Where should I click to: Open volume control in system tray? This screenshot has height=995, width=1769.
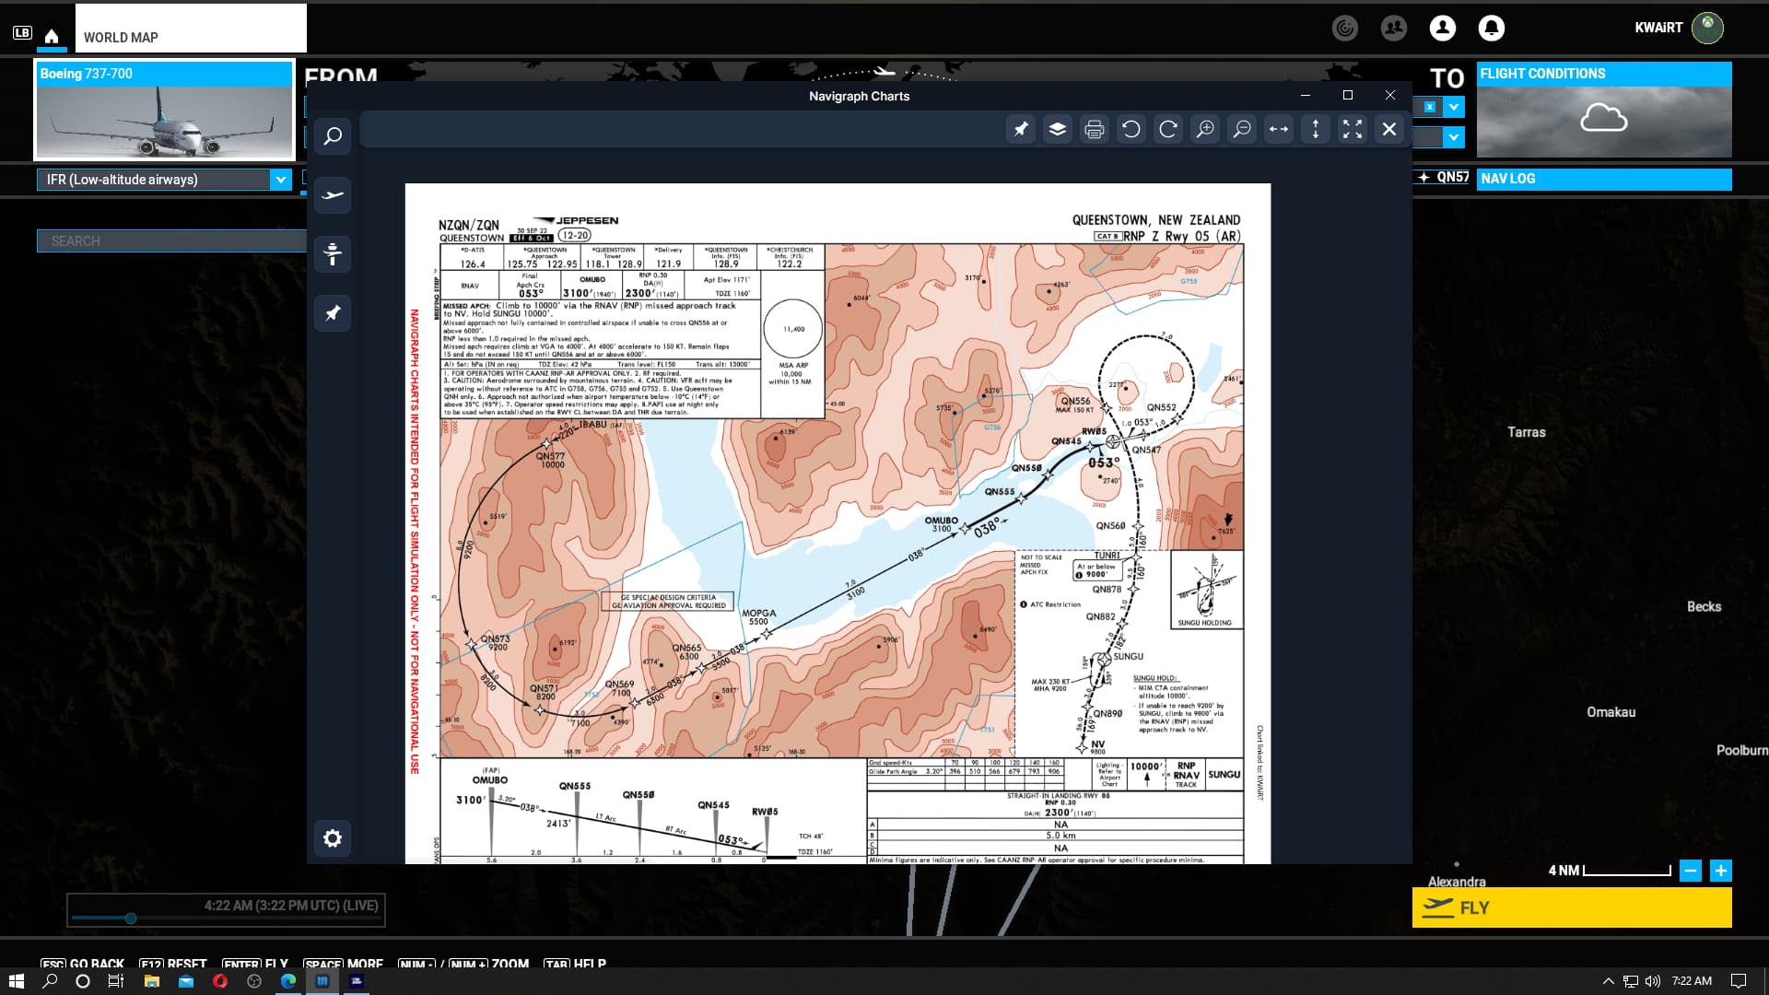point(1652,981)
